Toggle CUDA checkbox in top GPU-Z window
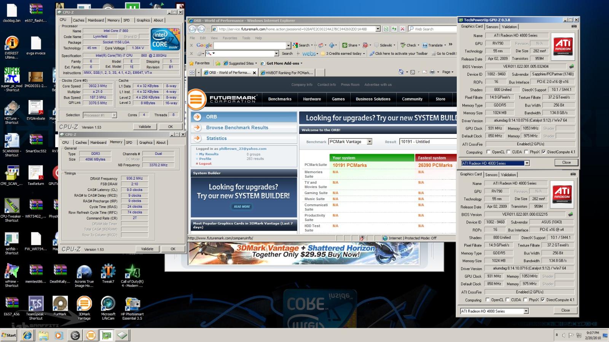This screenshot has width=609, height=342. [508, 152]
